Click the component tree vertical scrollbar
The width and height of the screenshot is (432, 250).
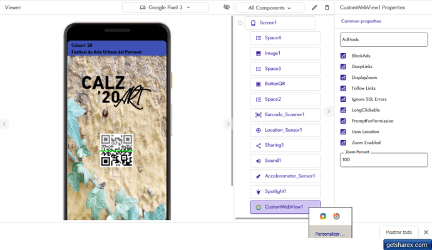tap(232, 102)
